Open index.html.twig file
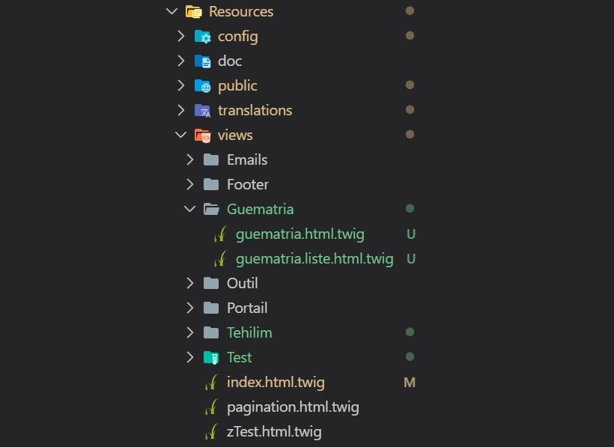 [276, 383]
